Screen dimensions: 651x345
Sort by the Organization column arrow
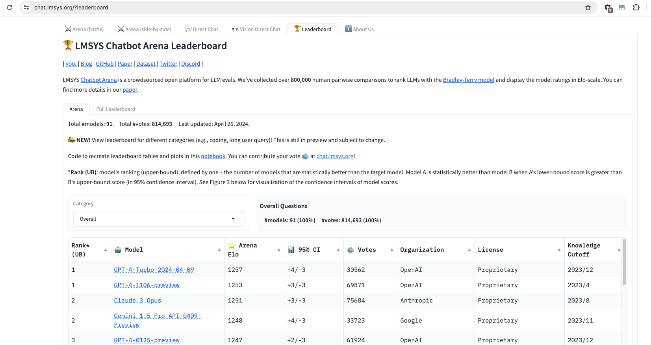pos(469,250)
